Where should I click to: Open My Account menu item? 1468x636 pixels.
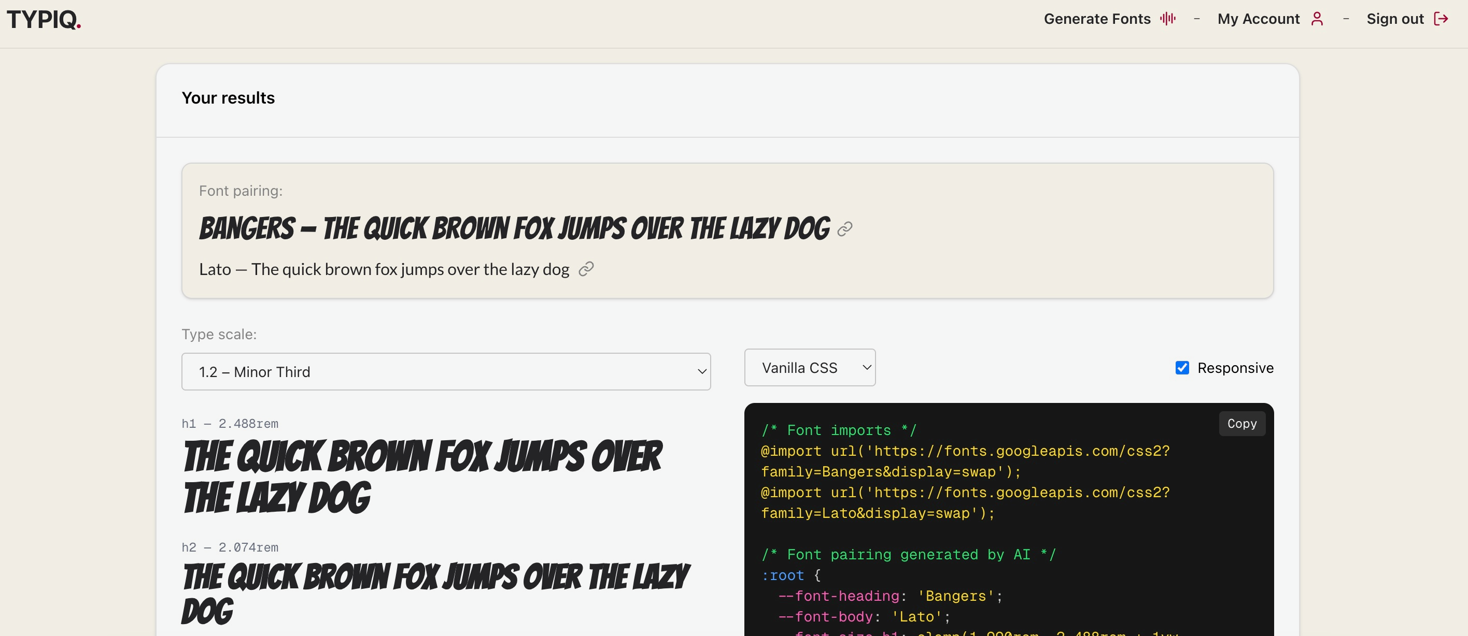[1258, 19]
